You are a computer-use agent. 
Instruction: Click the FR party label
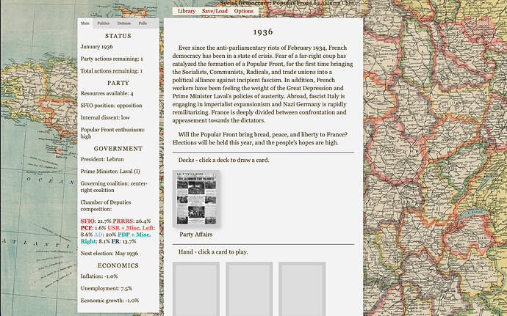coord(117,241)
